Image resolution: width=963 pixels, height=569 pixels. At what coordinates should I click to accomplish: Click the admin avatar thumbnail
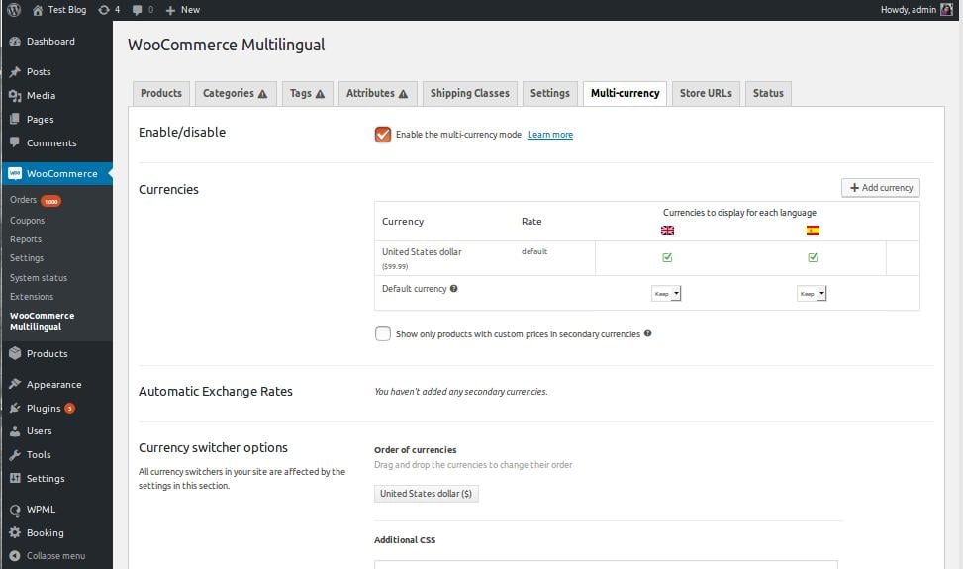[946, 9]
